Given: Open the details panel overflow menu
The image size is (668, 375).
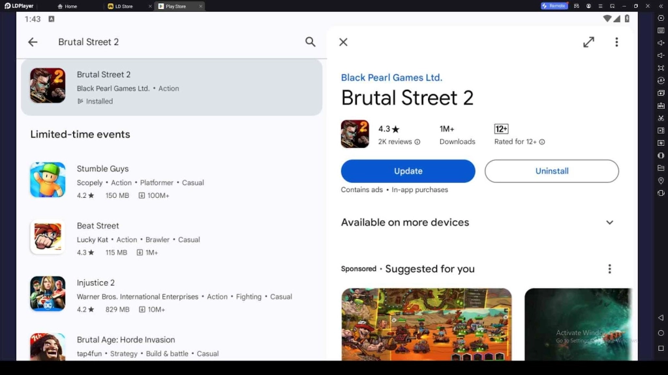Looking at the screenshot, I should [x=616, y=42].
